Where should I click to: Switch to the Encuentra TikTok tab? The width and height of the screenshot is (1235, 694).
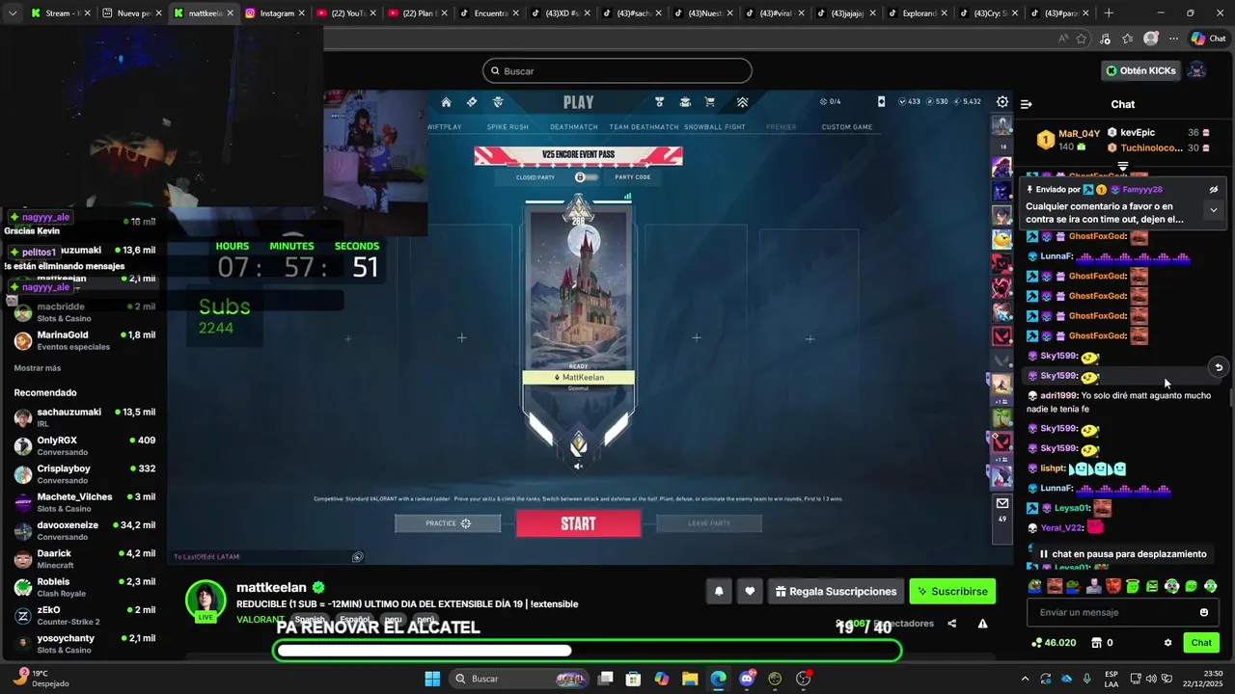pos(489,13)
